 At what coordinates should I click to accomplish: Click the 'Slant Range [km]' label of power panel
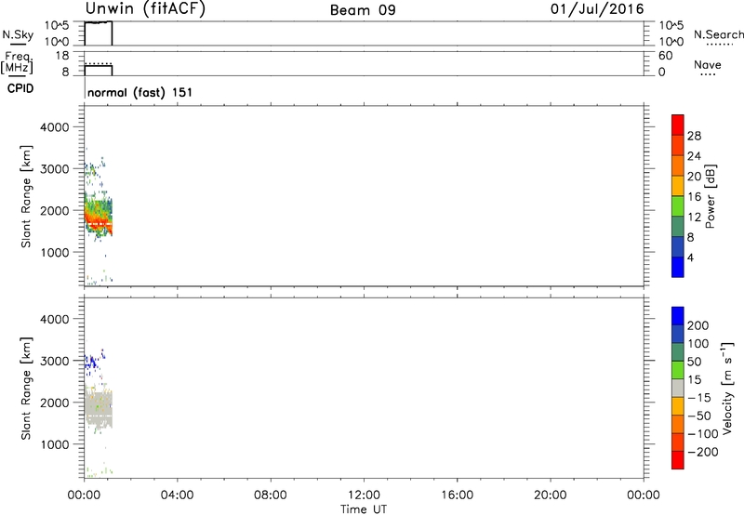tap(26, 196)
